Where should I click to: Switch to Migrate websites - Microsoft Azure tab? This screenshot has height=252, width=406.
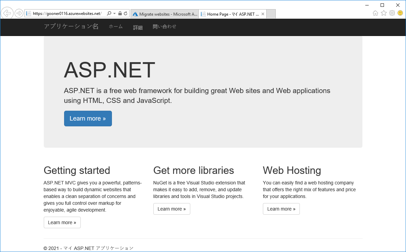click(165, 14)
